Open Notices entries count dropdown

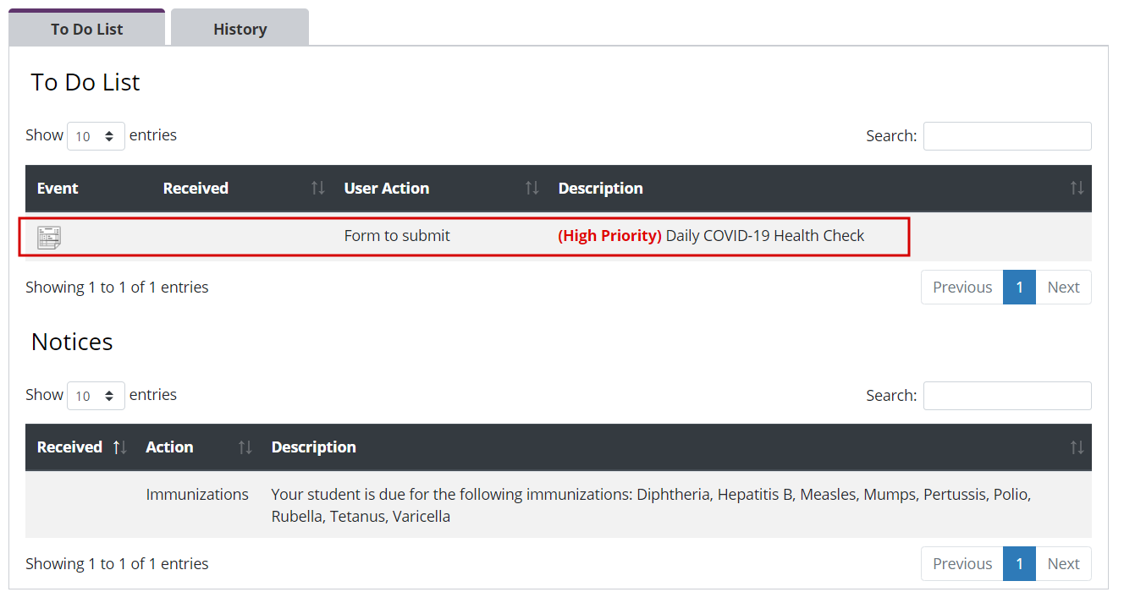(x=96, y=396)
